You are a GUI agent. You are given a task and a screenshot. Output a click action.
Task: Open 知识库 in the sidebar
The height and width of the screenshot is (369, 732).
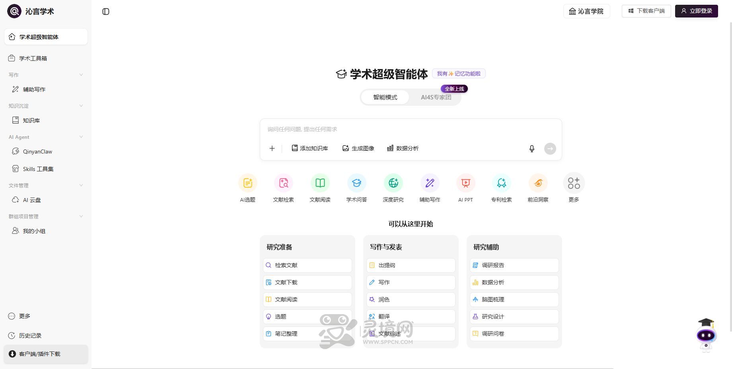coord(46,120)
